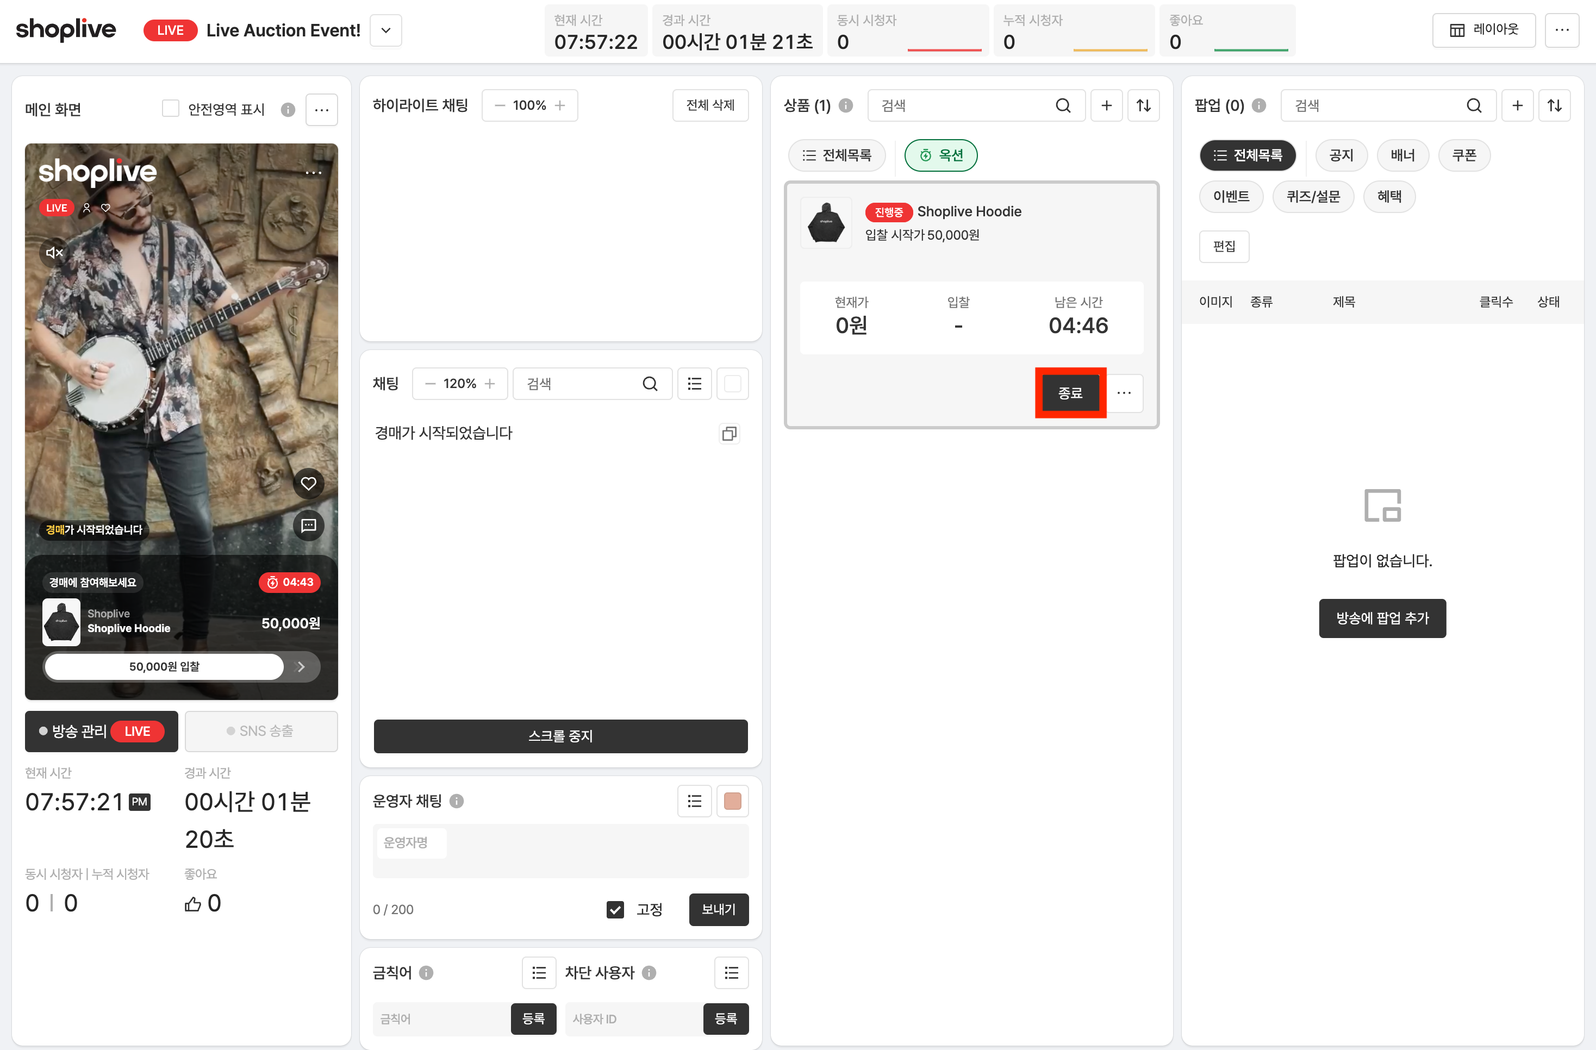
Task: Open Shoplive Hoodie card more options
Action: coord(1124,393)
